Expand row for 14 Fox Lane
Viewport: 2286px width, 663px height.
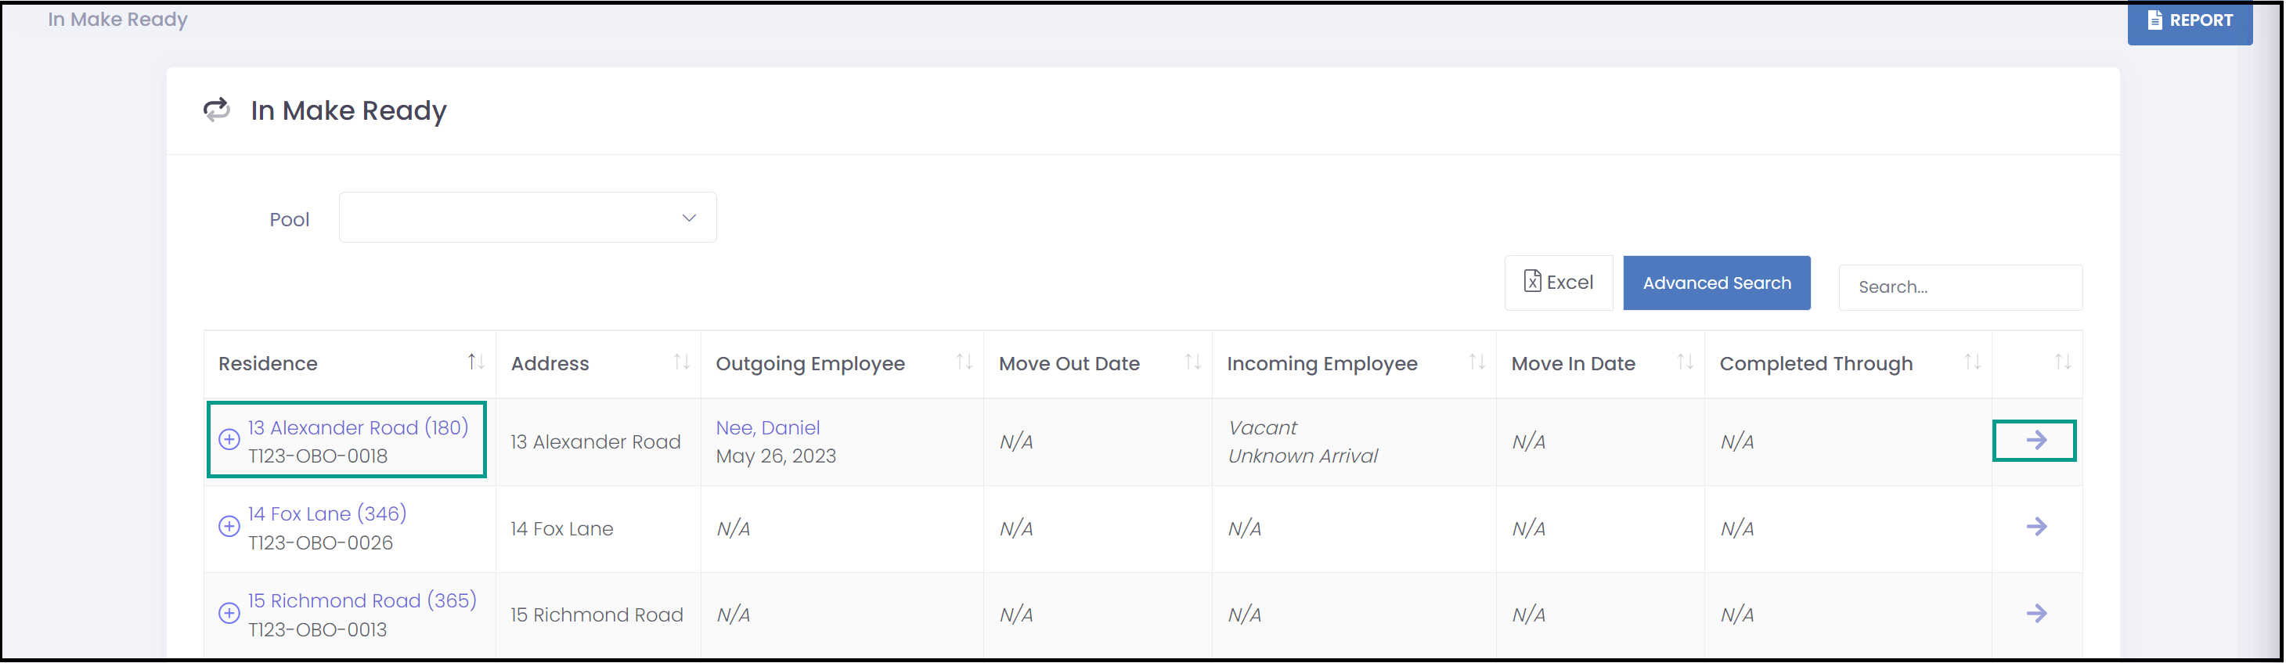tap(229, 526)
